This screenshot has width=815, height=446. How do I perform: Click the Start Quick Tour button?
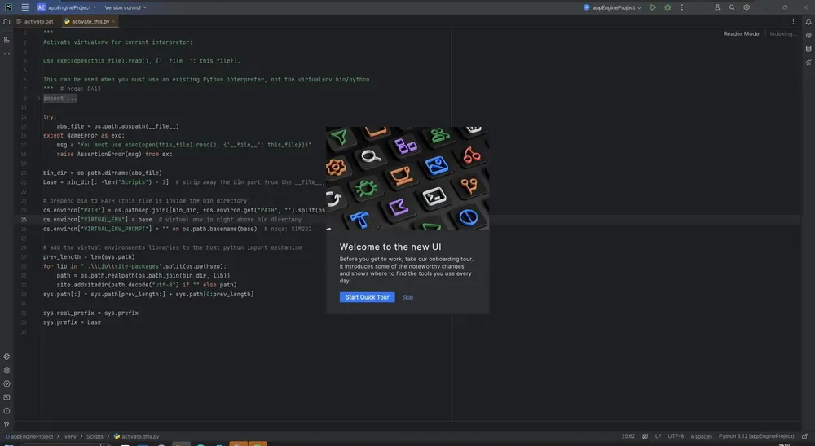pos(367,297)
